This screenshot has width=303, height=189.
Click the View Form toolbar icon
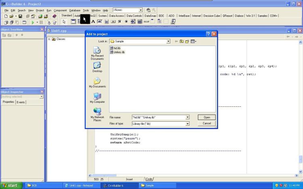coord(11,23)
